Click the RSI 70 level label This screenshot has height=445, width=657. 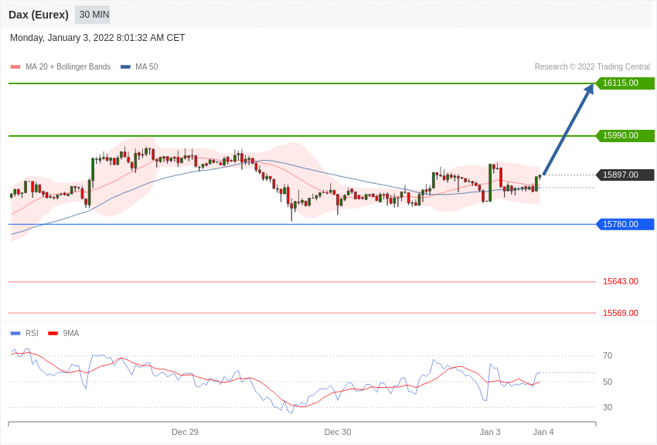(x=607, y=356)
